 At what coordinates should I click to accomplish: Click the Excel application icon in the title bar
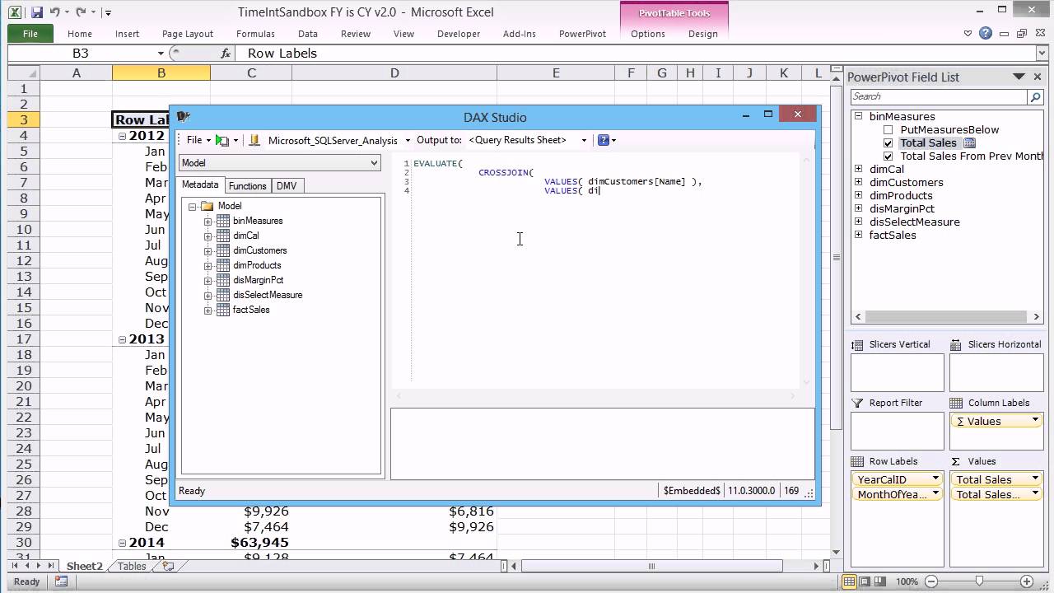click(x=15, y=12)
